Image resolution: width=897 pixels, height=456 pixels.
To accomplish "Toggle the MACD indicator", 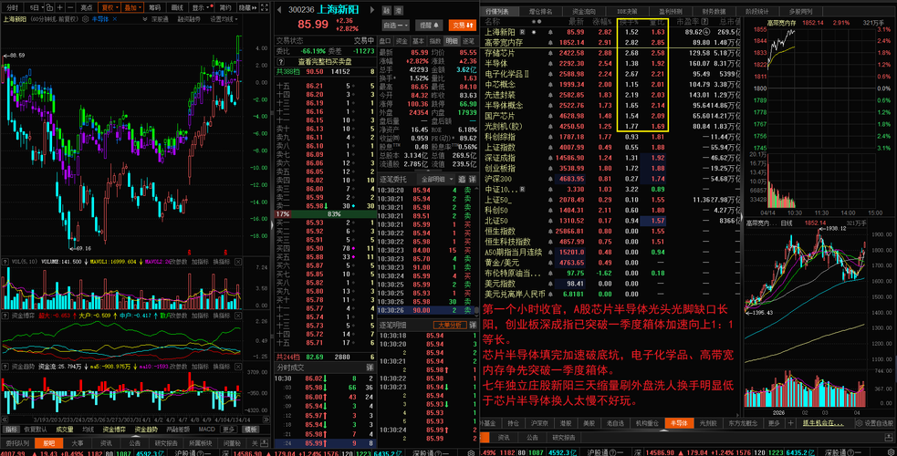I will click(x=206, y=430).
